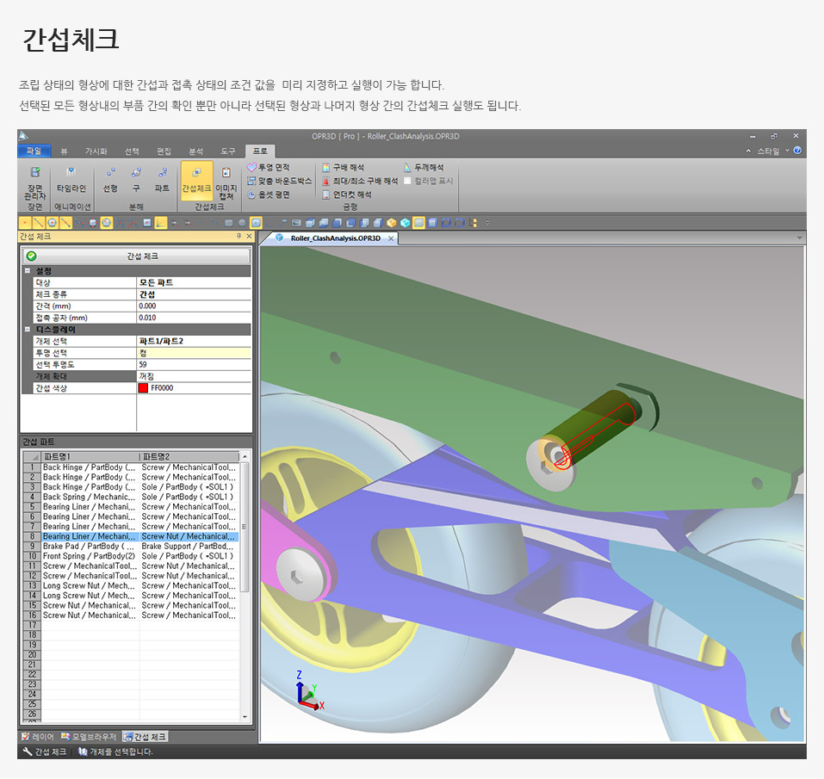
Task: Enable the 컬러맵 표시 checkbox
Action: point(408,181)
